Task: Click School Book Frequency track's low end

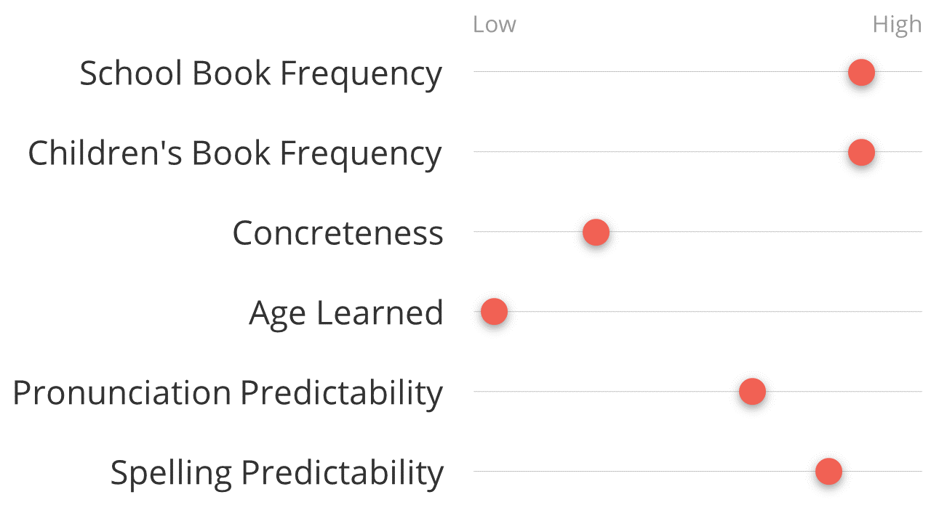Action: pos(475,72)
